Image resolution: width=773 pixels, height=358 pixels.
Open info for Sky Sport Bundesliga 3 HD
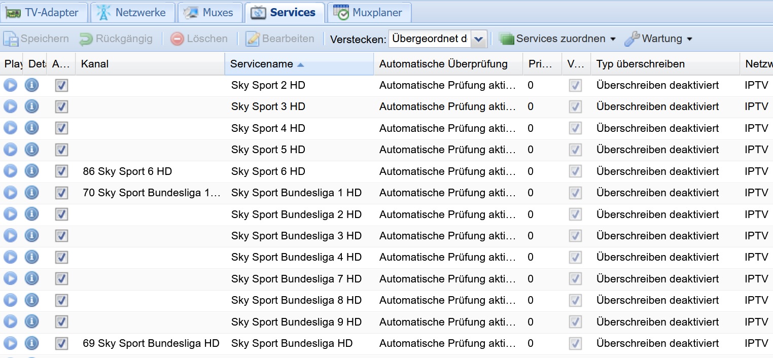[x=31, y=236]
